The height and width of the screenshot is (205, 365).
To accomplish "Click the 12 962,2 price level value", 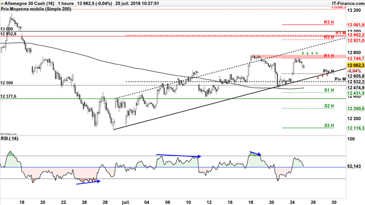I will coord(356,35).
